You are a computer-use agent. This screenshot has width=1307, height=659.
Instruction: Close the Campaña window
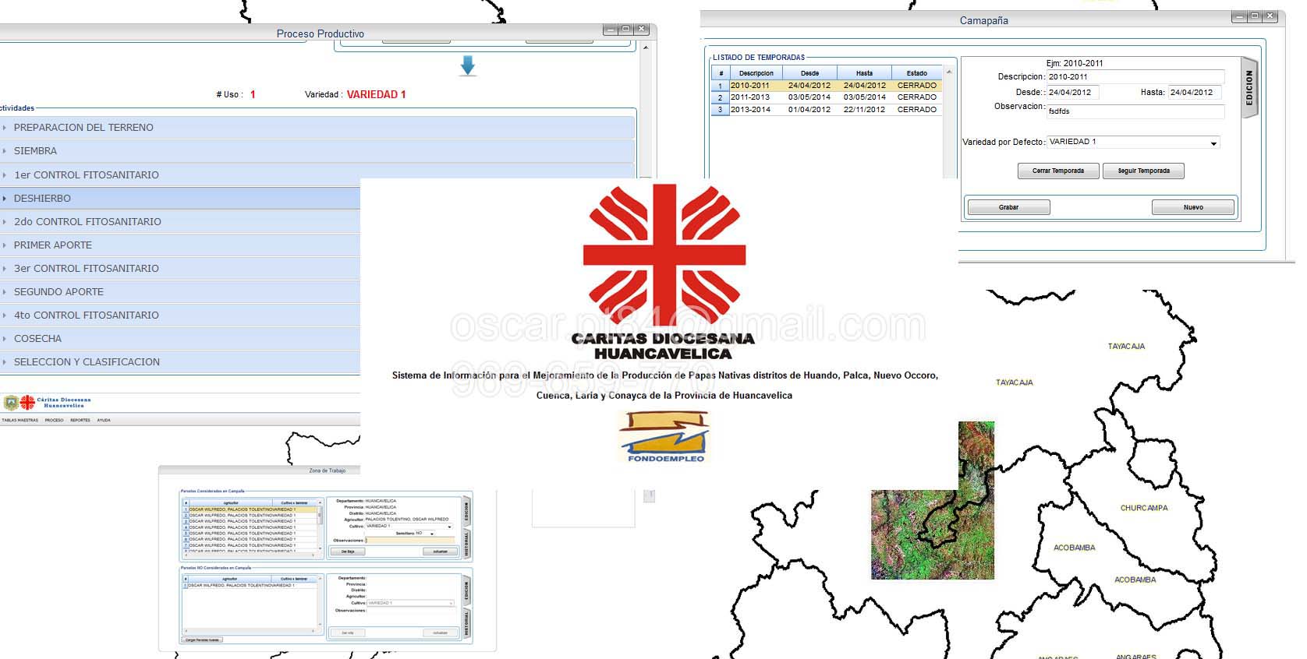click(x=1271, y=16)
